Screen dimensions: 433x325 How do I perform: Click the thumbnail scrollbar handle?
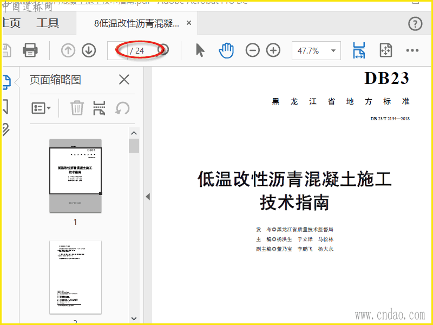[x=134, y=146]
